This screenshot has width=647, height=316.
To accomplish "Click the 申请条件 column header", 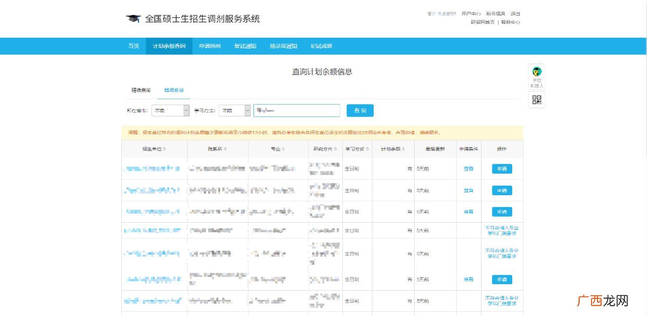I will (x=469, y=149).
